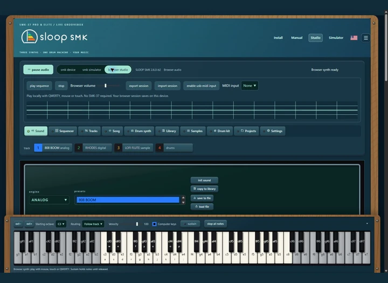The height and width of the screenshot is (283, 388).
Task: Toggle the Computer keys checkbox
Action: [x=154, y=224]
